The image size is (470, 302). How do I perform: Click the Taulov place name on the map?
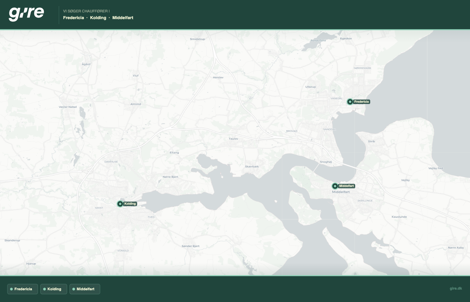[x=233, y=139]
